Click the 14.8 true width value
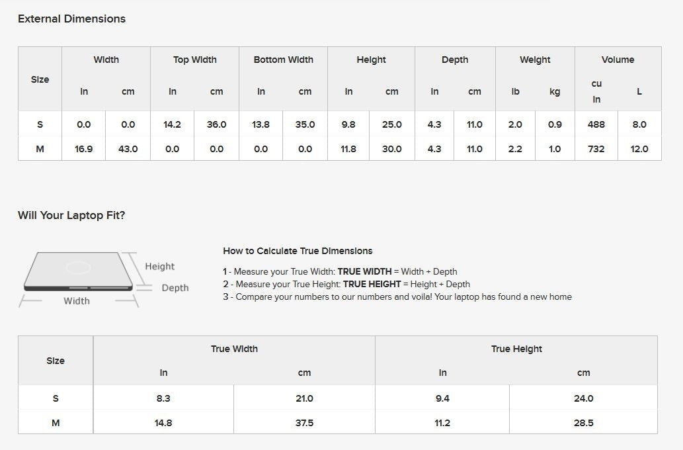This screenshot has width=683, height=450. click(163, 422)
